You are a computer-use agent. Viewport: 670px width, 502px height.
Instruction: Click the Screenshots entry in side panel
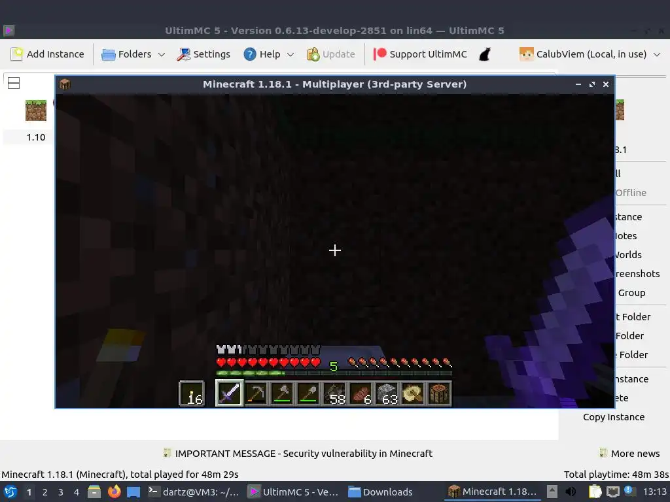[637, 274]
